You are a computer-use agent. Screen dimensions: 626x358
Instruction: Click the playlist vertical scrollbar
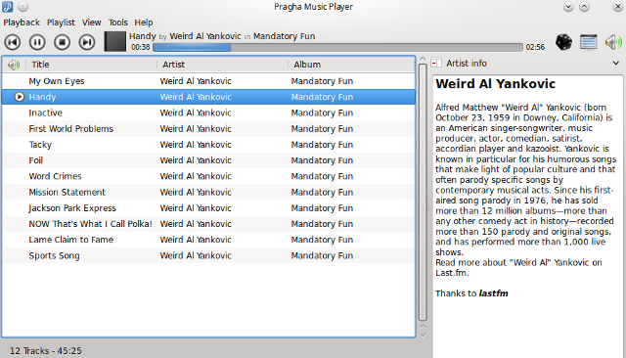click(423, 193)
